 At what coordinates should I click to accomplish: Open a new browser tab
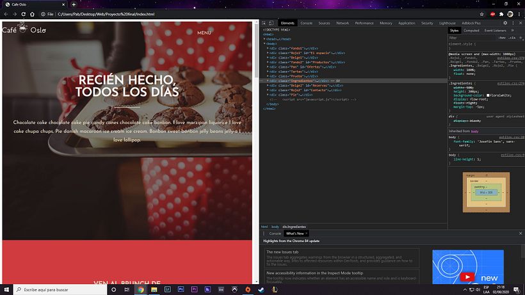click(x=74, y=4)
